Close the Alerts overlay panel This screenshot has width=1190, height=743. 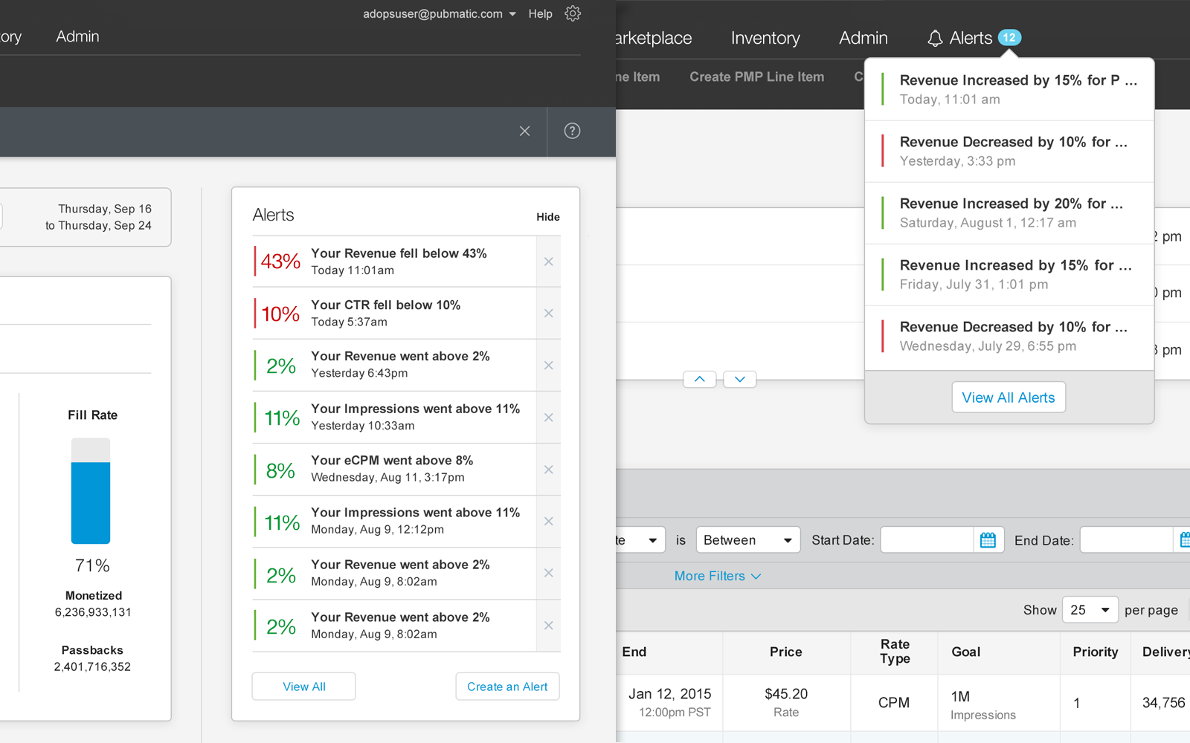pyautogui.click(x=524, y=131)
